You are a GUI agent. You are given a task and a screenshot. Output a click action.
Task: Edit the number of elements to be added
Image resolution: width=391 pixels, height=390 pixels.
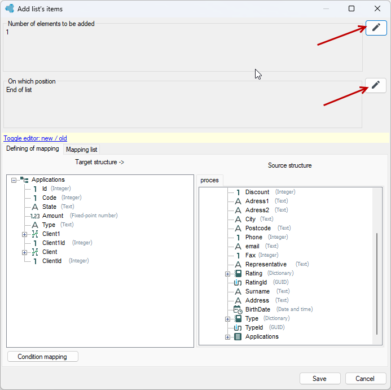(376, 28)
